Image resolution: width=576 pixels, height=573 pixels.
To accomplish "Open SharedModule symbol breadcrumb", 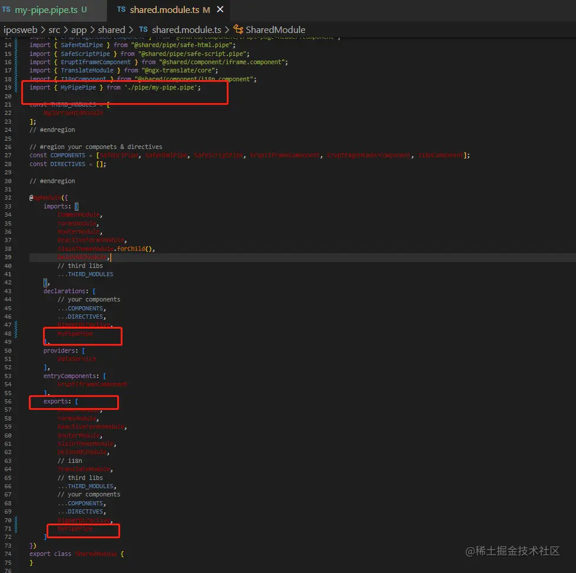I will pyautogui.click(x=276, y=30).
